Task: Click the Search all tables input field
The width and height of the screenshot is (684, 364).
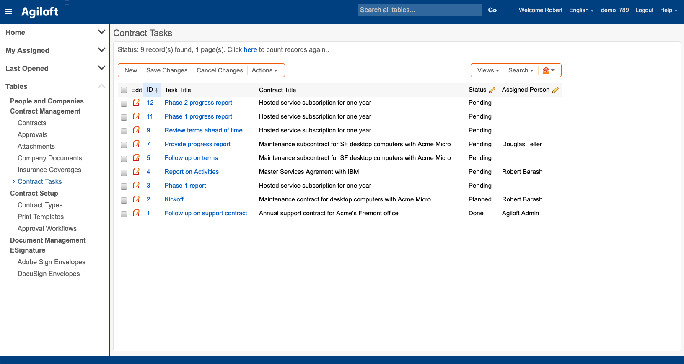Action: 419,10
